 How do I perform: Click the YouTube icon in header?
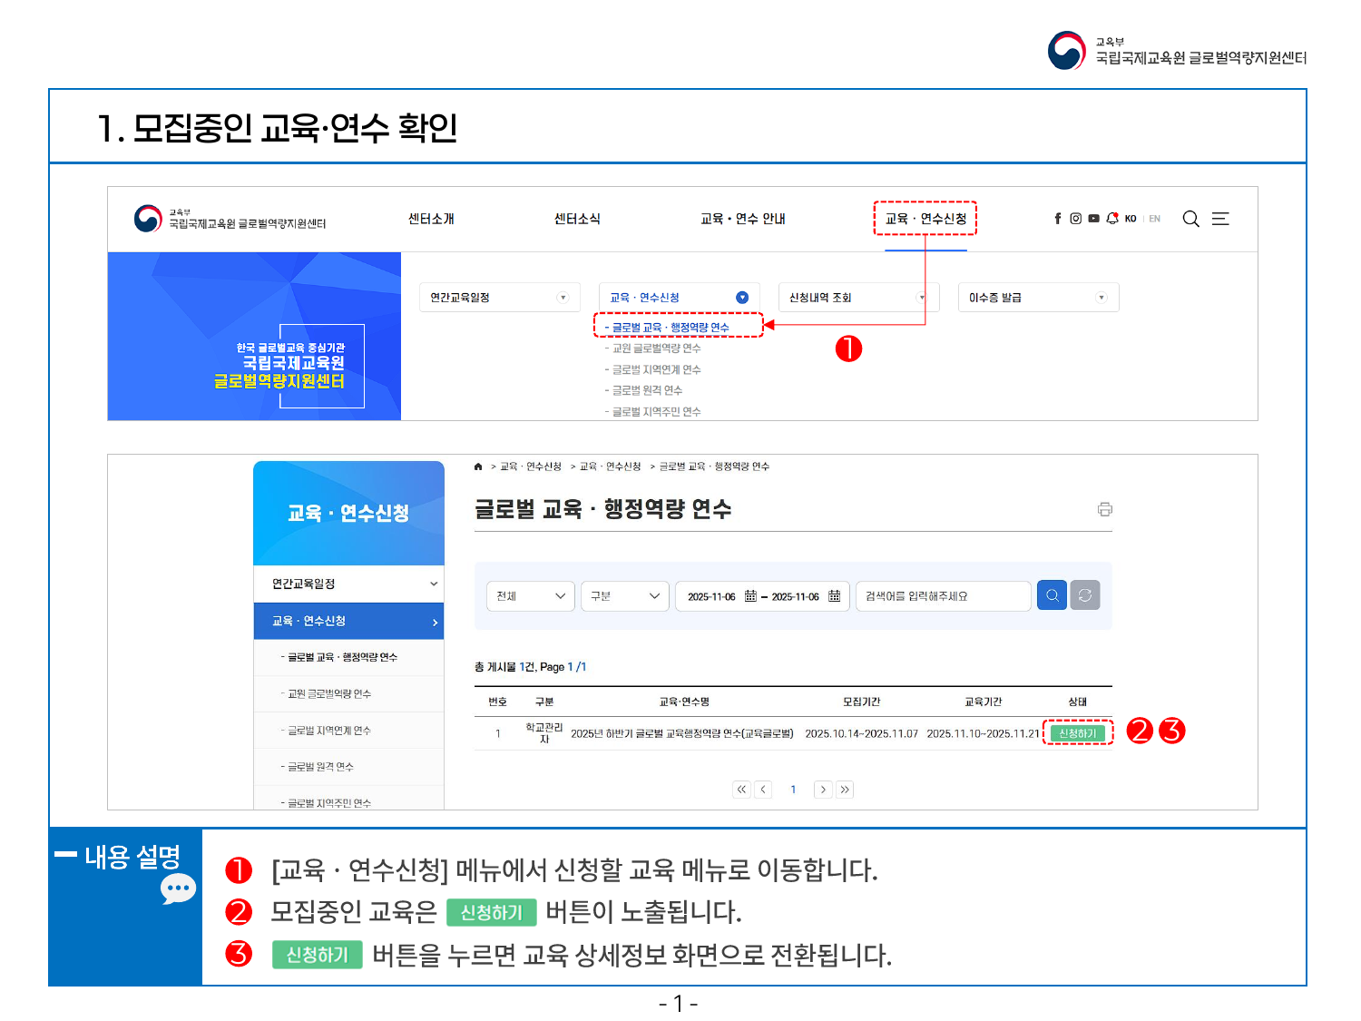1093,219
